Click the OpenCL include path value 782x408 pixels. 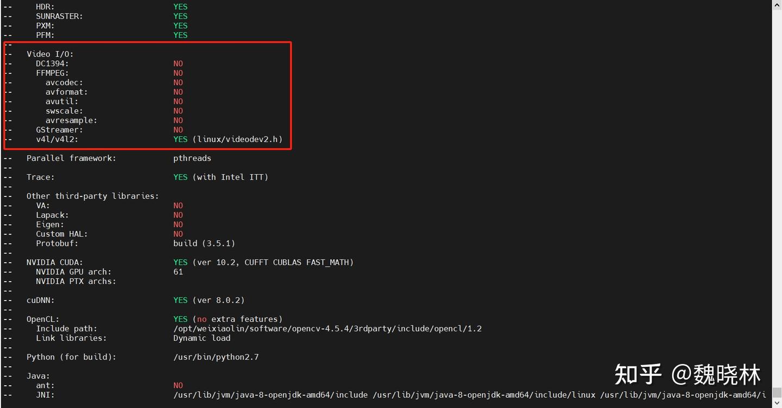[x=327, y=329]
